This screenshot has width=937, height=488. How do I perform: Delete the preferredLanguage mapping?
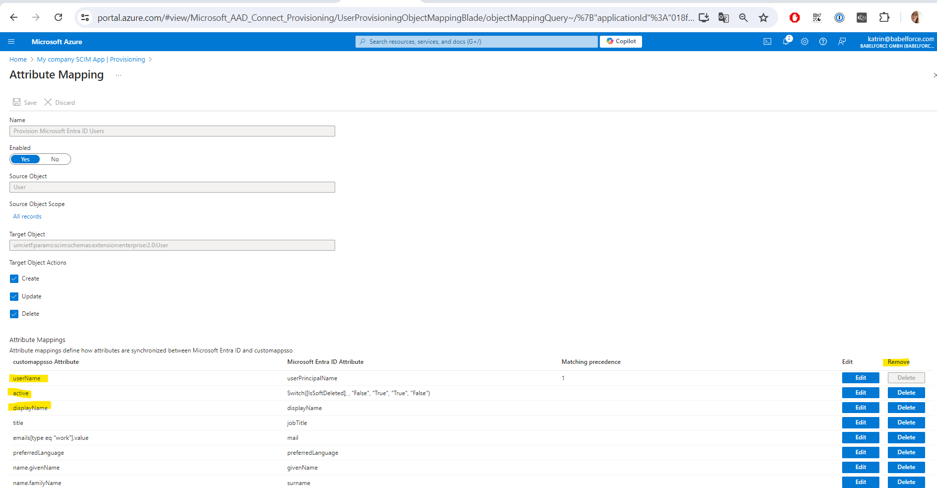pos(906,452)
